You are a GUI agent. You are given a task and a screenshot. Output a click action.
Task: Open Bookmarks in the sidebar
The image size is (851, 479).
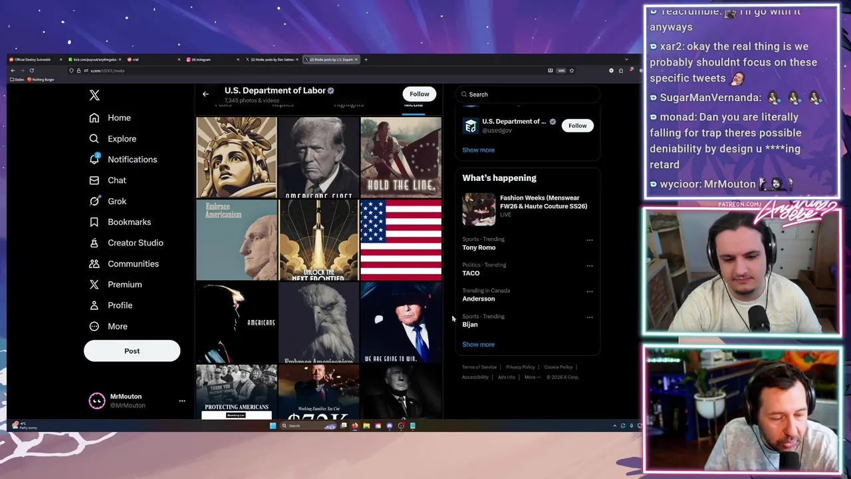pos(120,222)
